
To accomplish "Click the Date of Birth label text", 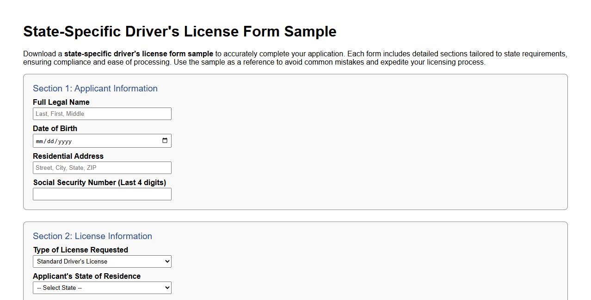I will (x=55, y=128).
